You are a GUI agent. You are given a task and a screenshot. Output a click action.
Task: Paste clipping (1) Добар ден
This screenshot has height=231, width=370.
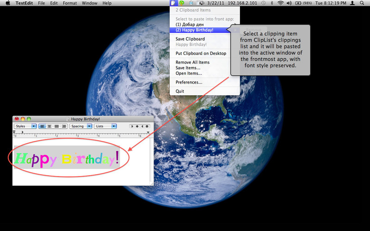pyautogui.click(x=205, y=24)
